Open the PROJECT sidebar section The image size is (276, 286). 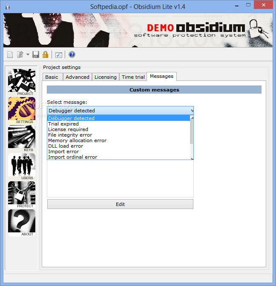click(22, 82)
